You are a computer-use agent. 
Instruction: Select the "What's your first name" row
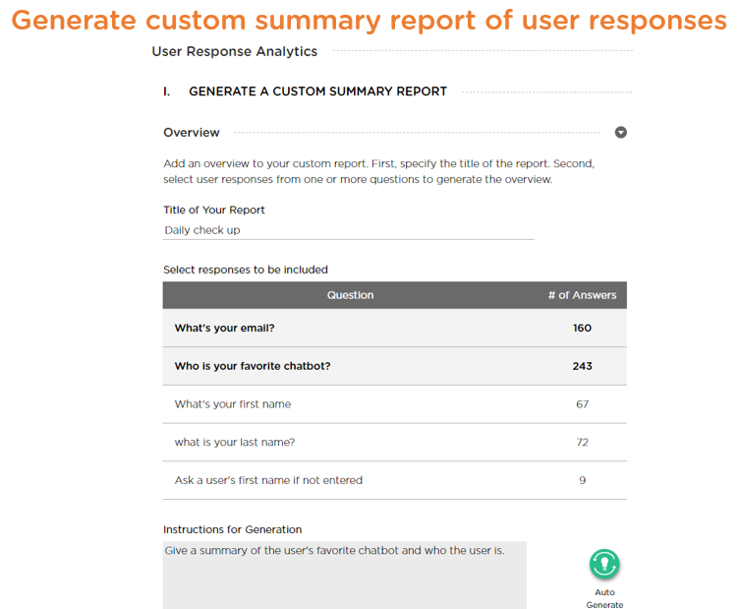[394, 404]
